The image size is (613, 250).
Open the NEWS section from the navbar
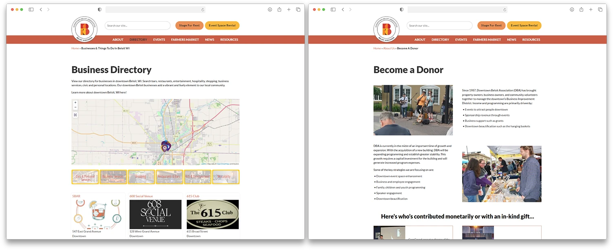pyautogui.click(x=209, y=39)
